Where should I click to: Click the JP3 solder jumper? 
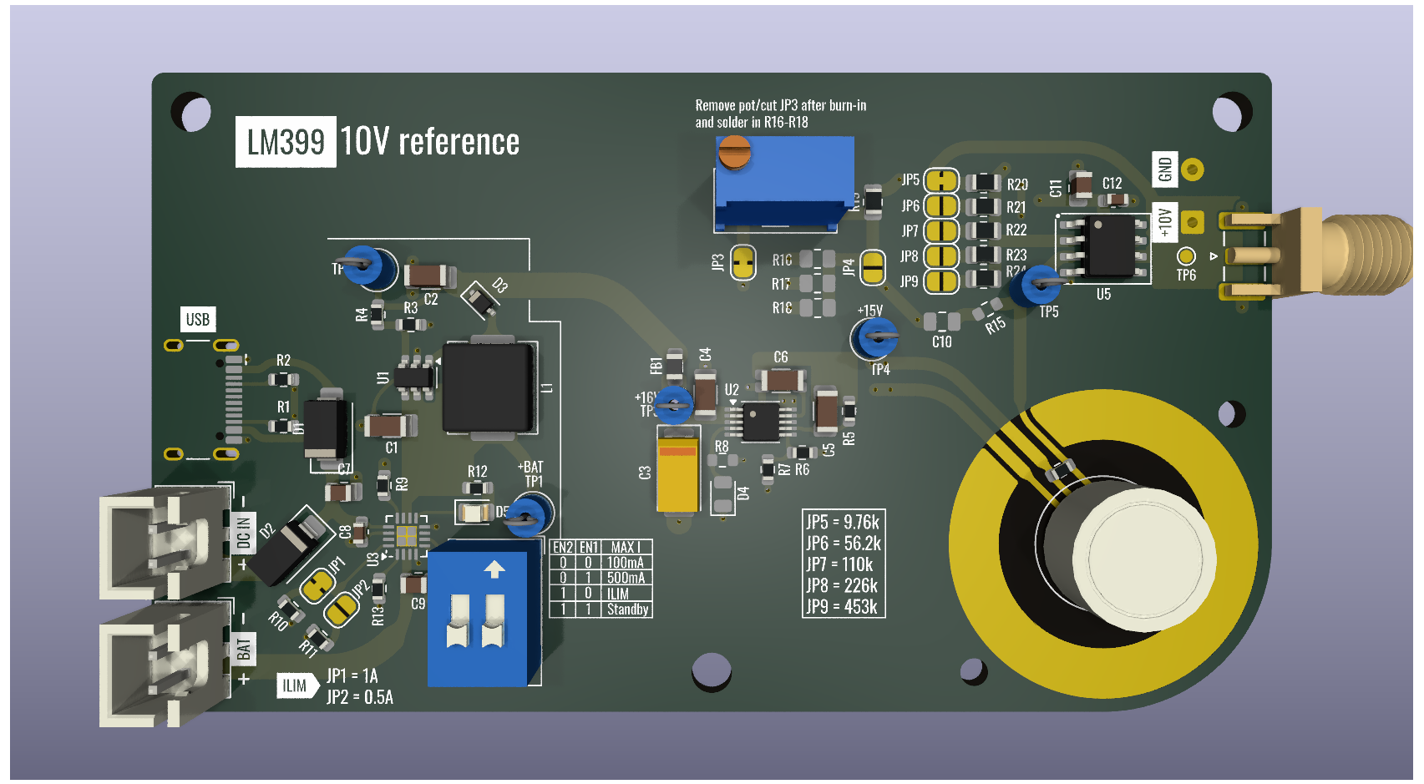(742, 263)
